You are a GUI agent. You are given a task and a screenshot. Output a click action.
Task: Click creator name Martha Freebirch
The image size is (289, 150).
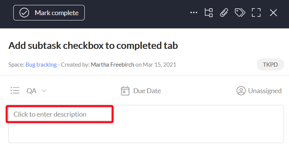[x=112, y=64]
